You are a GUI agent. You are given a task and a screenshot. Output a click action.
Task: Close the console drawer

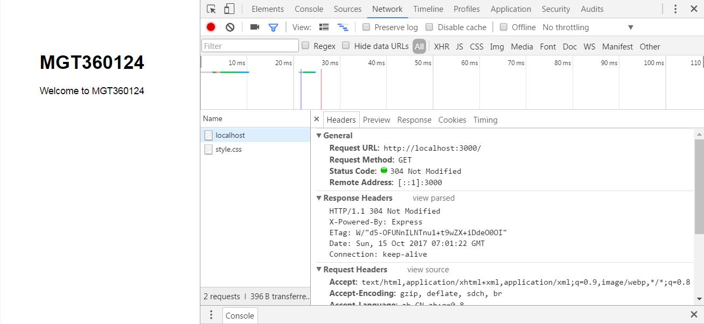point(694,314)
